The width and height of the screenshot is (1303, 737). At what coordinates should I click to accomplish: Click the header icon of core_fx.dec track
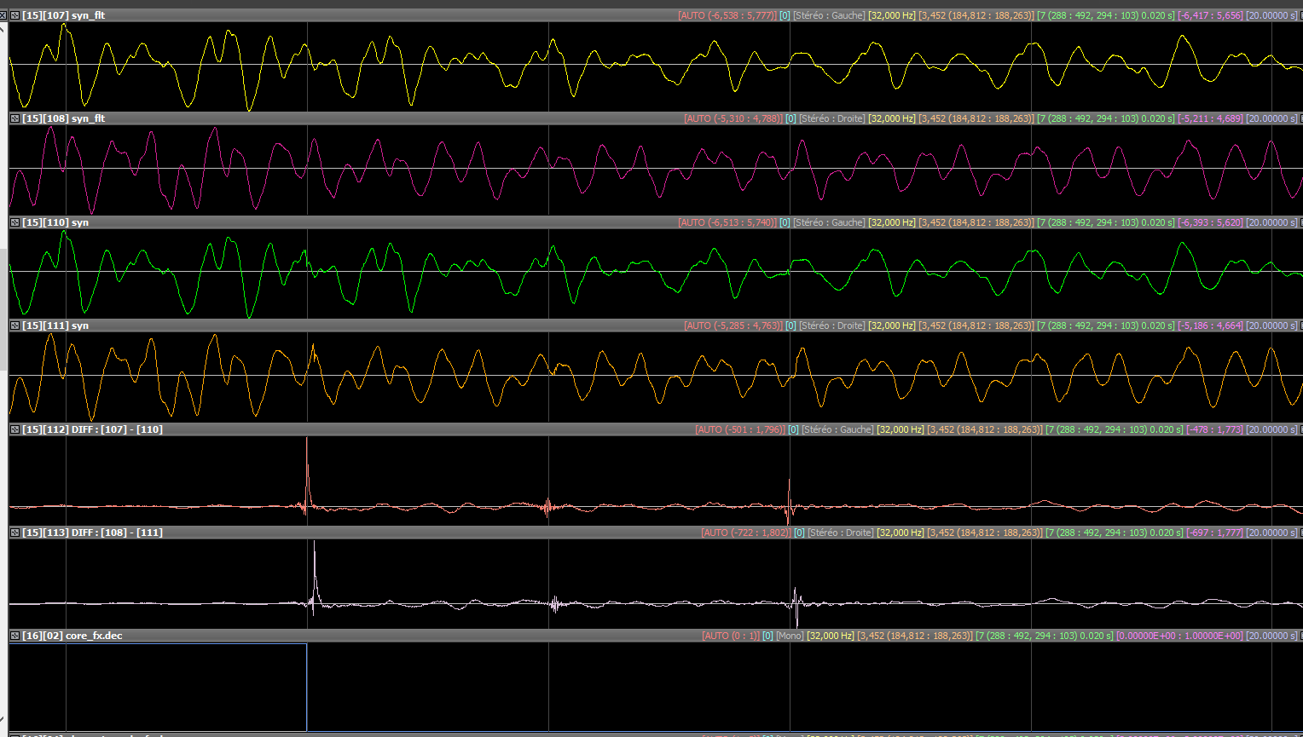pos(14,636)
